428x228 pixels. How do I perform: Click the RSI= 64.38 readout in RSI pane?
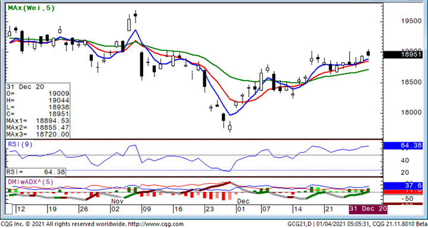[36, 172]
